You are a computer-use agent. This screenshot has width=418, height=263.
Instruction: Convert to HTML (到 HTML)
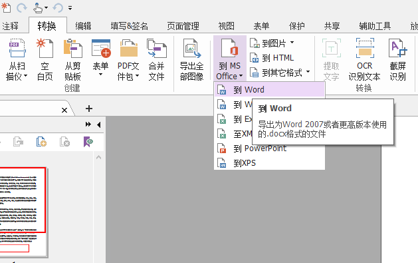(x=272, y=58)
